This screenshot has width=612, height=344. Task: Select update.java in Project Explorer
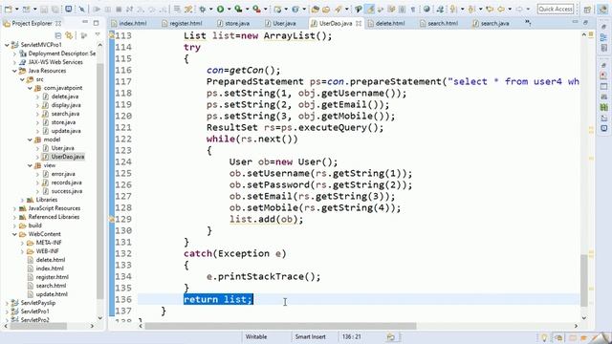coord(66,131)
